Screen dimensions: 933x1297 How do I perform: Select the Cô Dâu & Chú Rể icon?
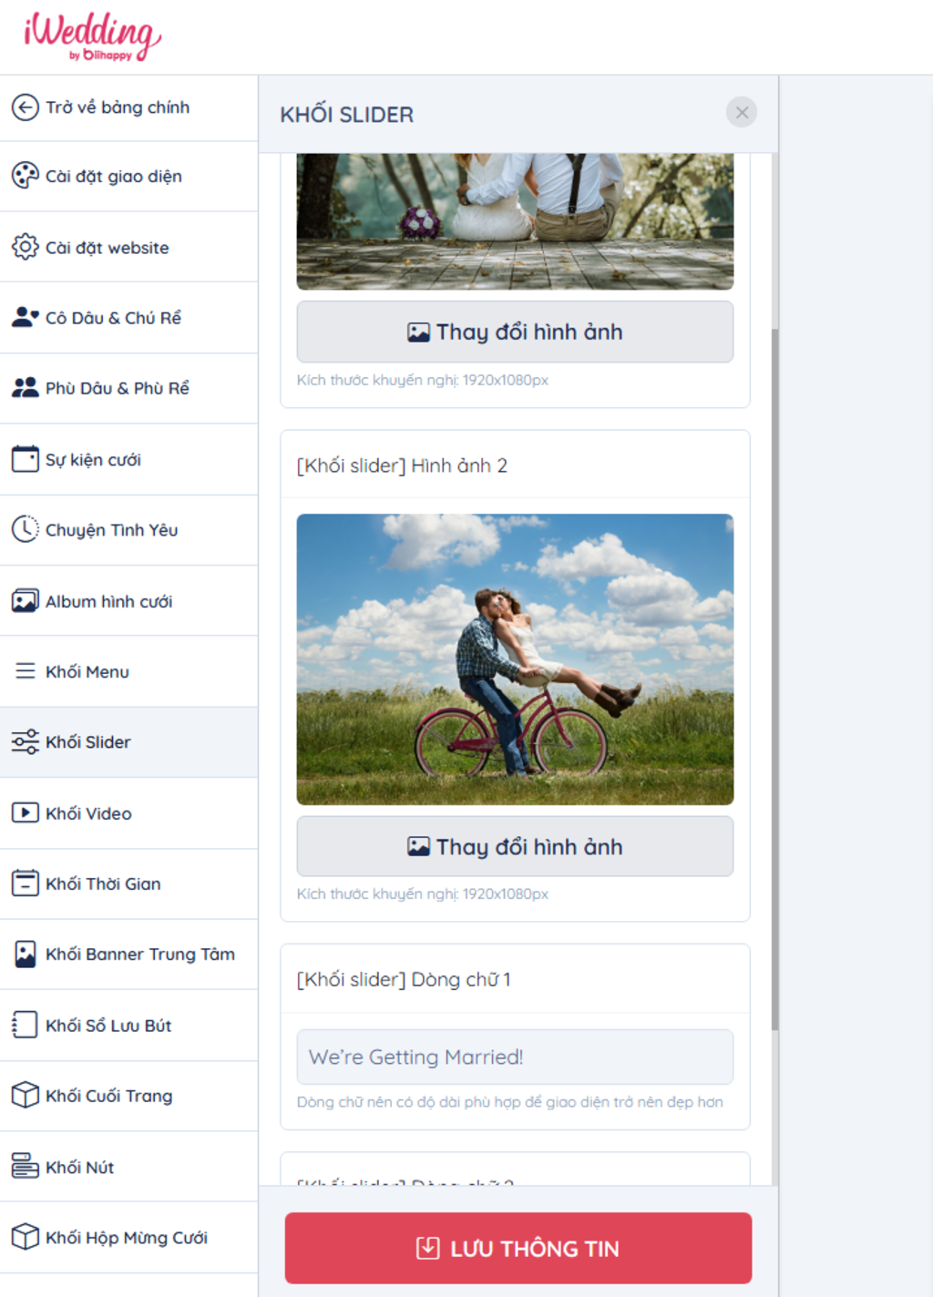pos(25,317)
